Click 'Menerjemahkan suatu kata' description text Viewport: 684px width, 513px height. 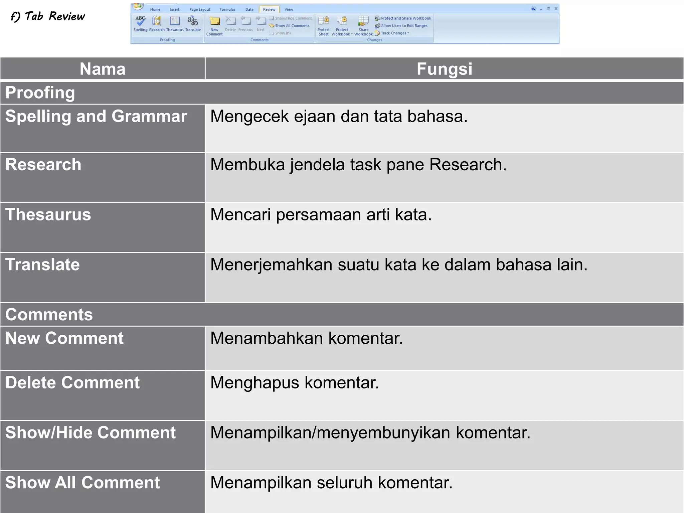click(x=399, y=265)
